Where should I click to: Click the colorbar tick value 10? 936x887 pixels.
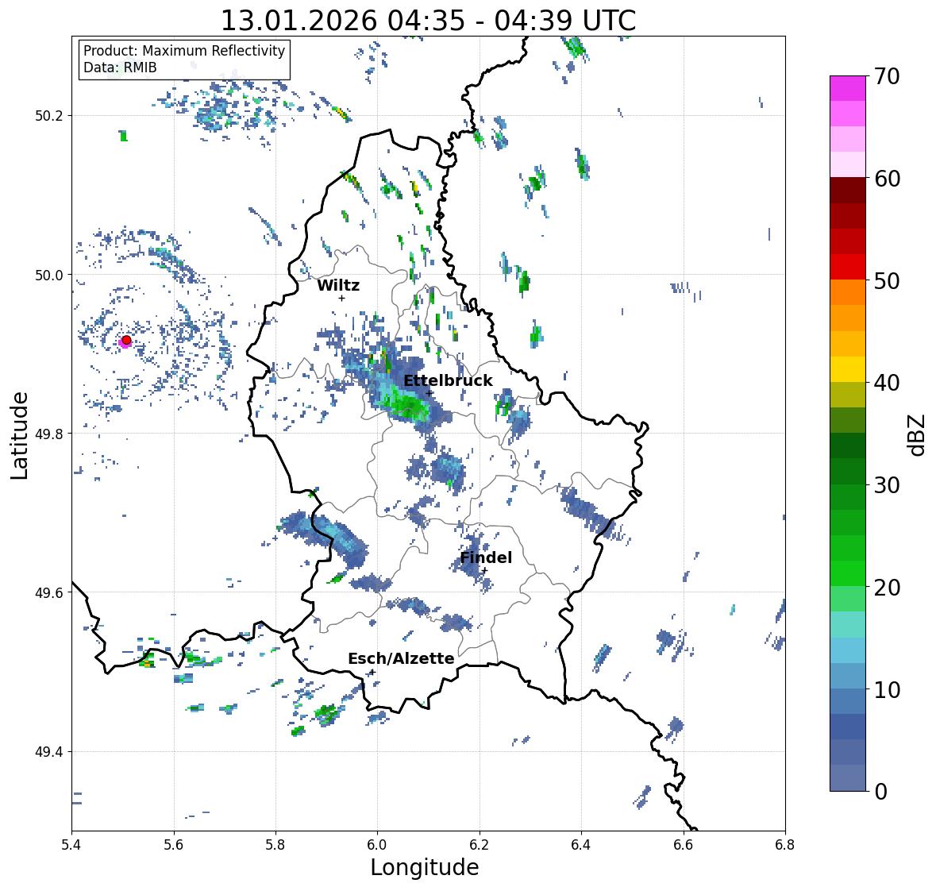[x=887, y=689]
